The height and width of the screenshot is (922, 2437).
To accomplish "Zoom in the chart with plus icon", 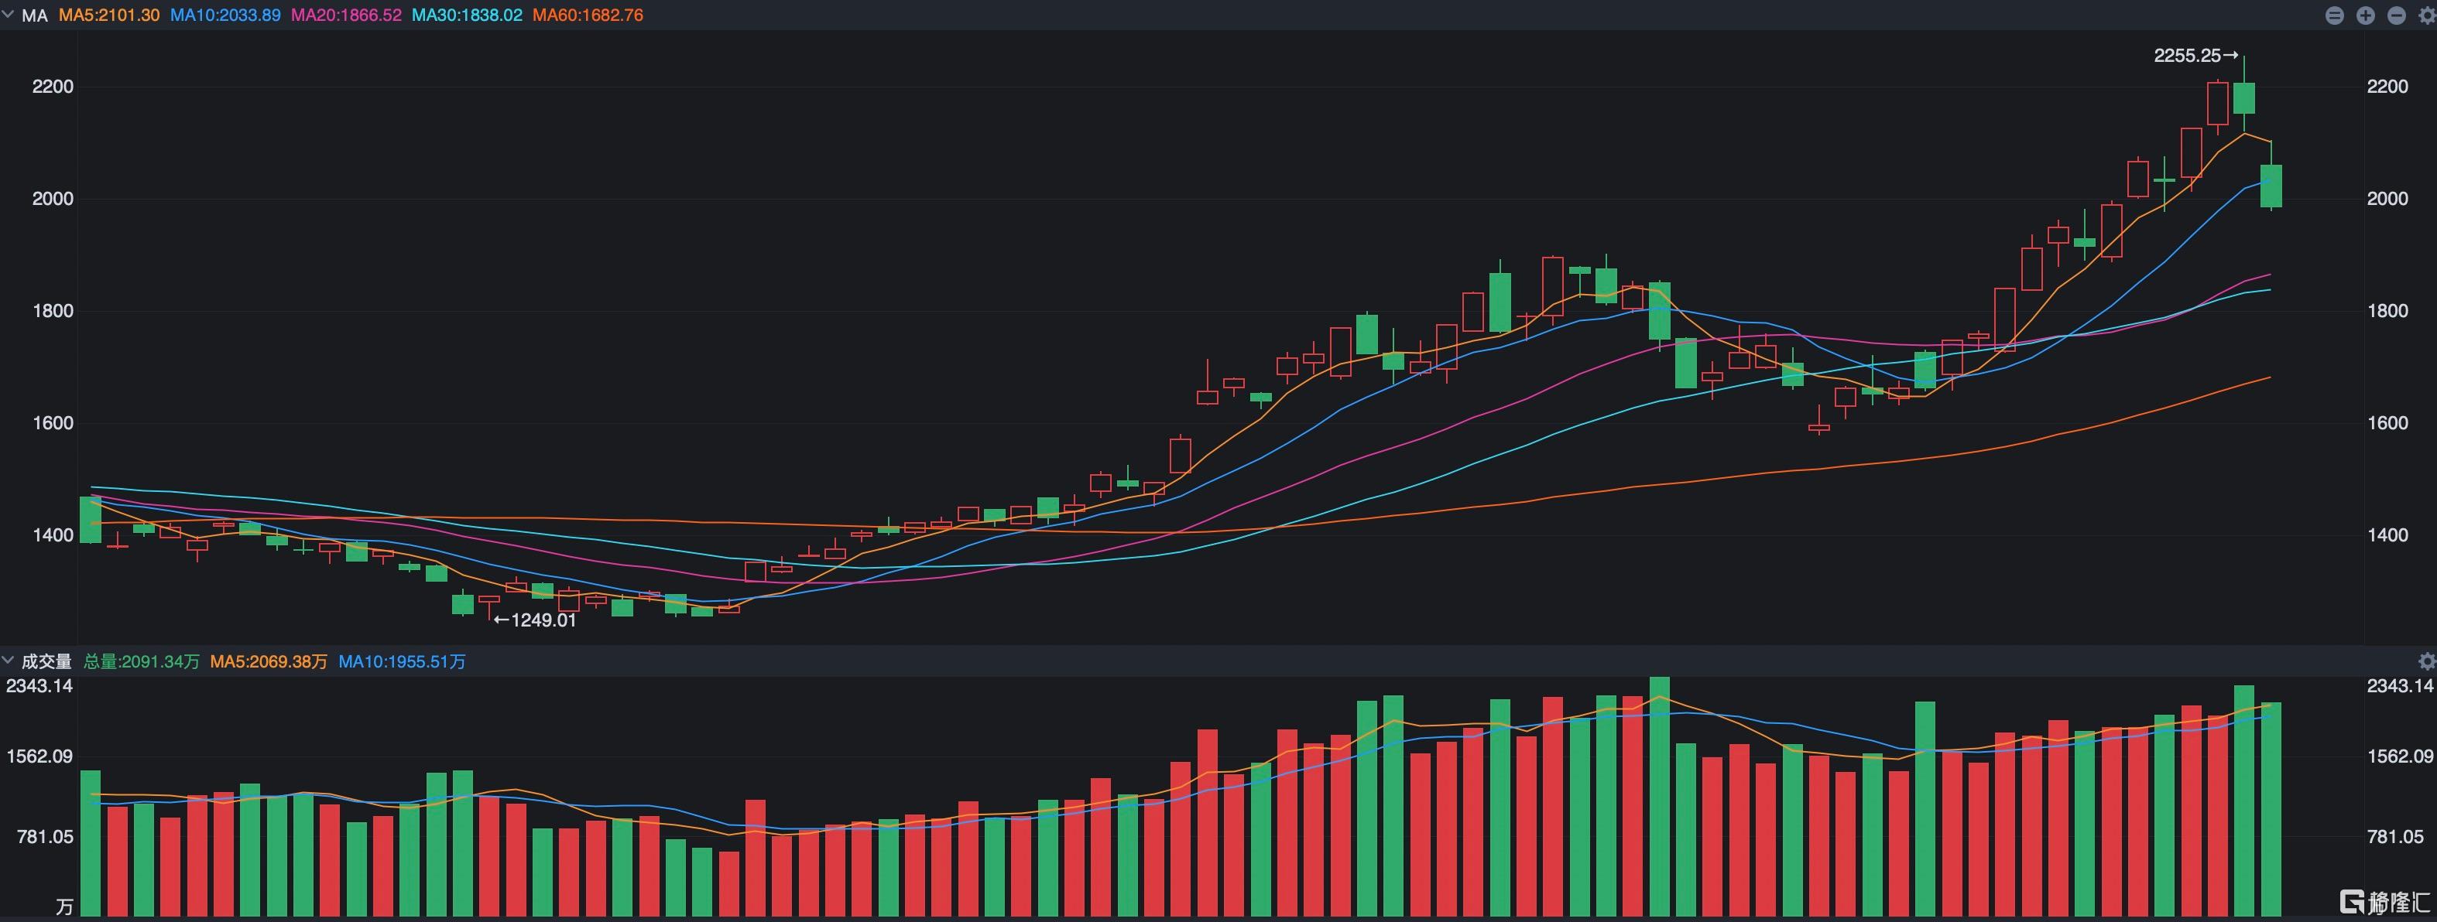I will (2365, 15).
